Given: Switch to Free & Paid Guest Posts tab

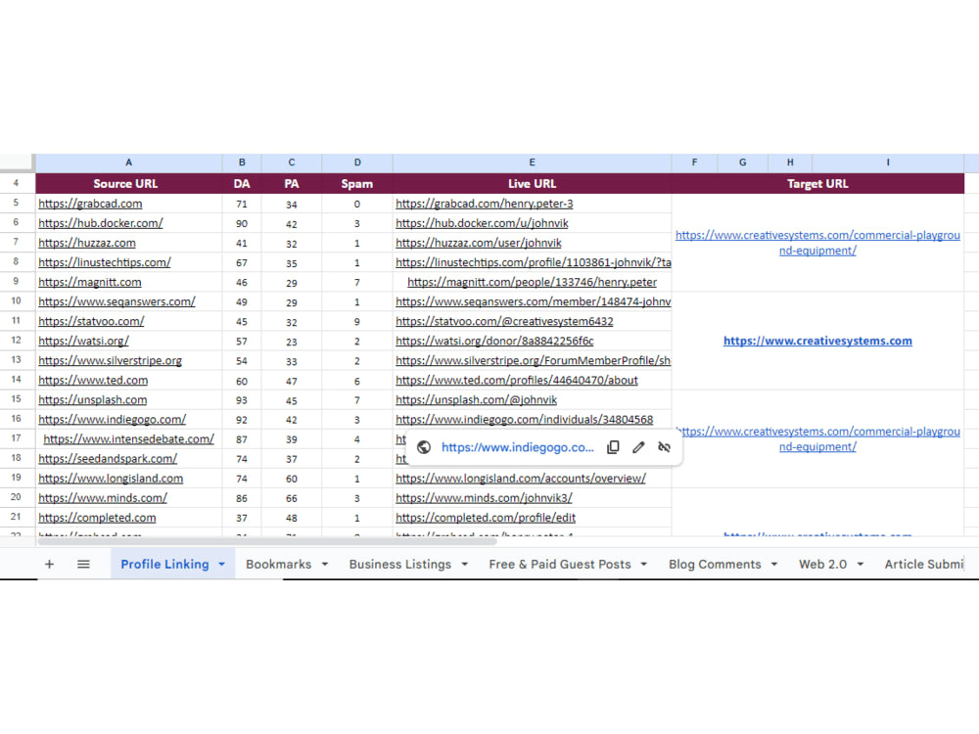Looking at the screenshot, I should [560, 565].
